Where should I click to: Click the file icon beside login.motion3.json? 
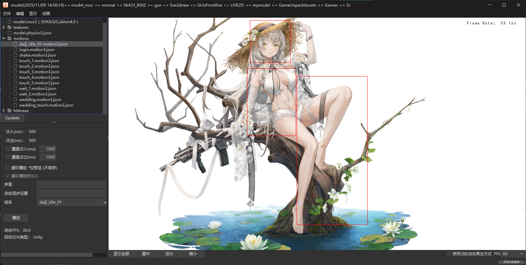coord(15,49)
